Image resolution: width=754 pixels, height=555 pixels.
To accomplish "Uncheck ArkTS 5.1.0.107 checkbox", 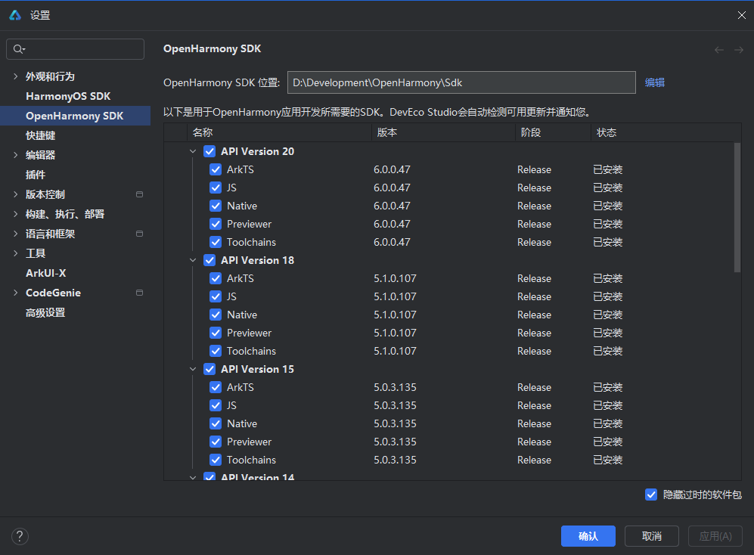I will point(216,278).
